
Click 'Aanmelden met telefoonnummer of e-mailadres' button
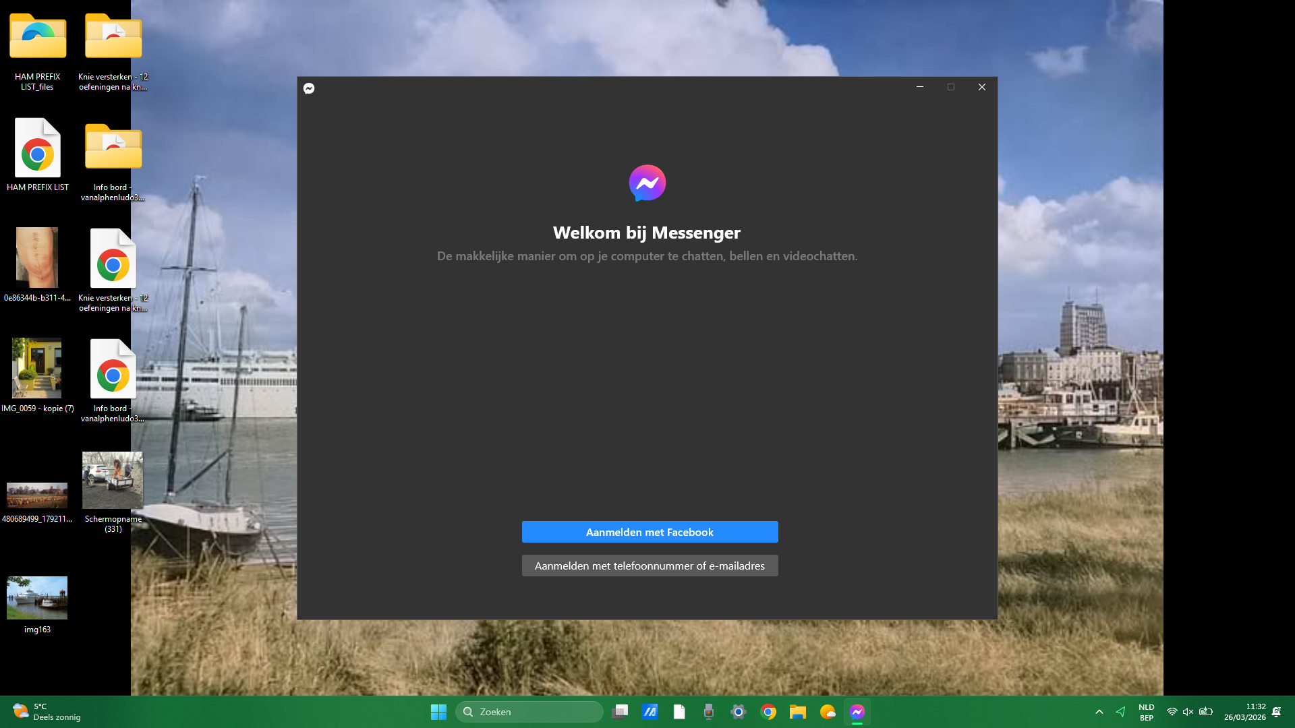coord(650,566)
